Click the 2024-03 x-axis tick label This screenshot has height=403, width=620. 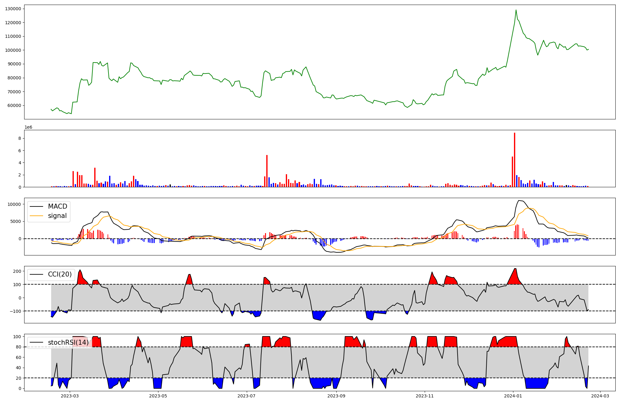tap(600, 396)
